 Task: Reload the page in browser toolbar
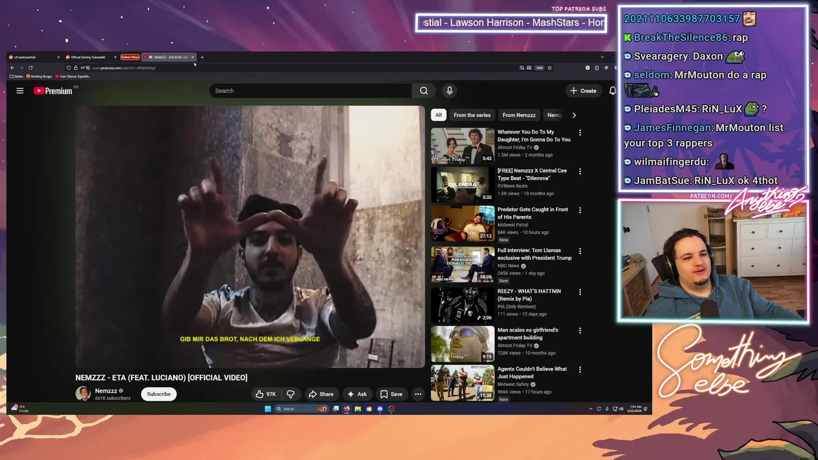pyautogui.click(x=31, y=68)
